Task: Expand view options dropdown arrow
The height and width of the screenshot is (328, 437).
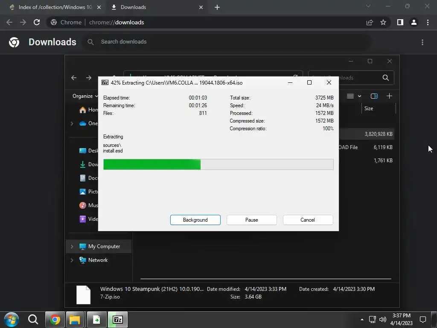Action: click(x=359, y=96)
